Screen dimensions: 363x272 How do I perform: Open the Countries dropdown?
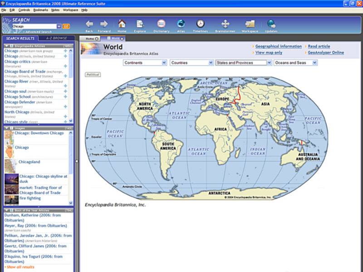tap(191, 63)
